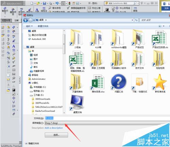This screenshot has width=170, height=147.
Task: Switch to View Layout (视图布局) tab
Action: click(x=6, y=20)
